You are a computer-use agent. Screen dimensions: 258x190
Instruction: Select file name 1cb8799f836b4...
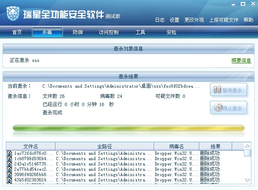33,159
